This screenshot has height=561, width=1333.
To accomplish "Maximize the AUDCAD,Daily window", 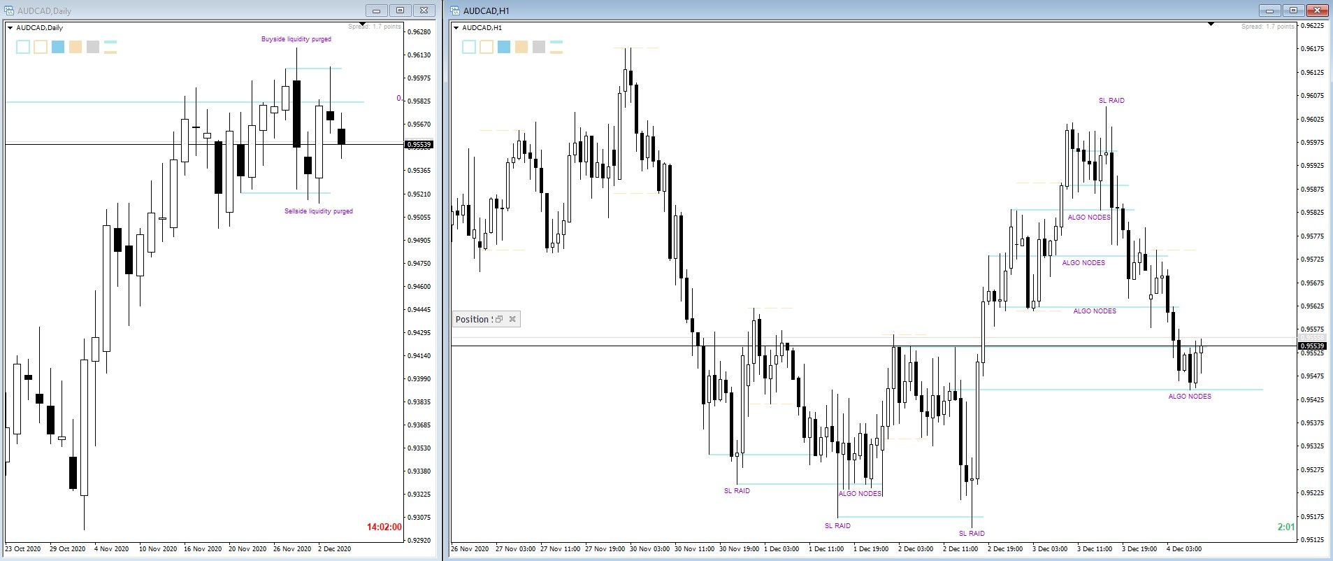I will click(x=400, y=10).
